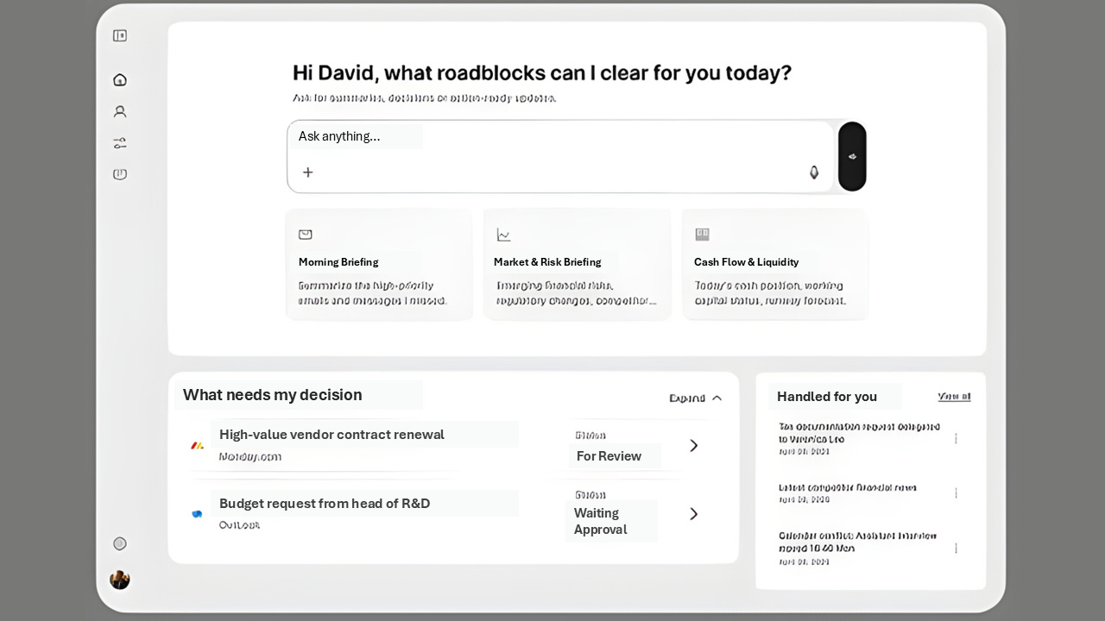Select the Cash Flow & Liquidity card
The image size is (1105, 621).
[775, 264]
